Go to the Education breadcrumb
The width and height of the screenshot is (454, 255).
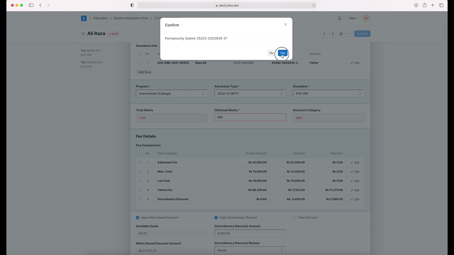click(x=101, y=18)
